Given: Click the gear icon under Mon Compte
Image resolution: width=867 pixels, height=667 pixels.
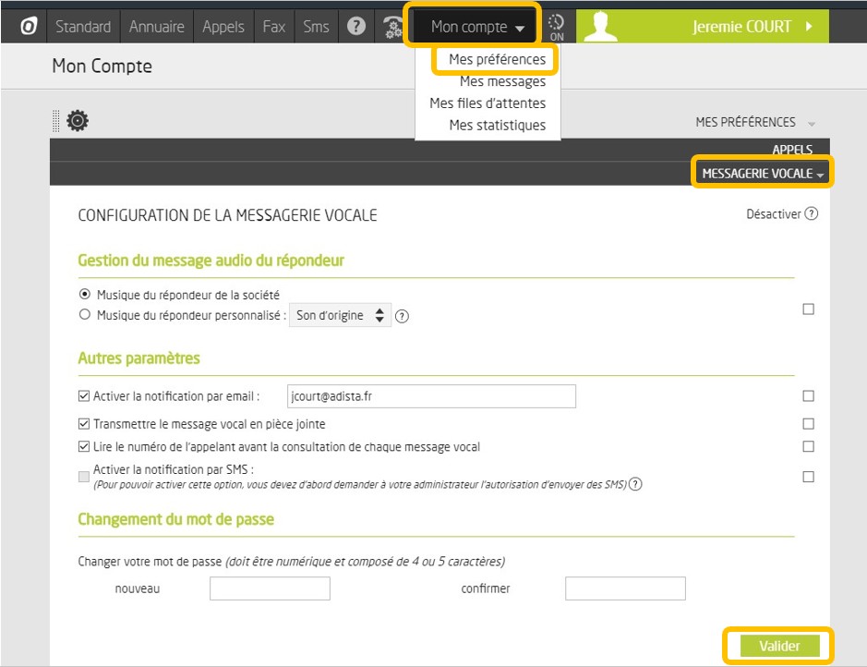Looking at the screenshot, I should 78,121.
